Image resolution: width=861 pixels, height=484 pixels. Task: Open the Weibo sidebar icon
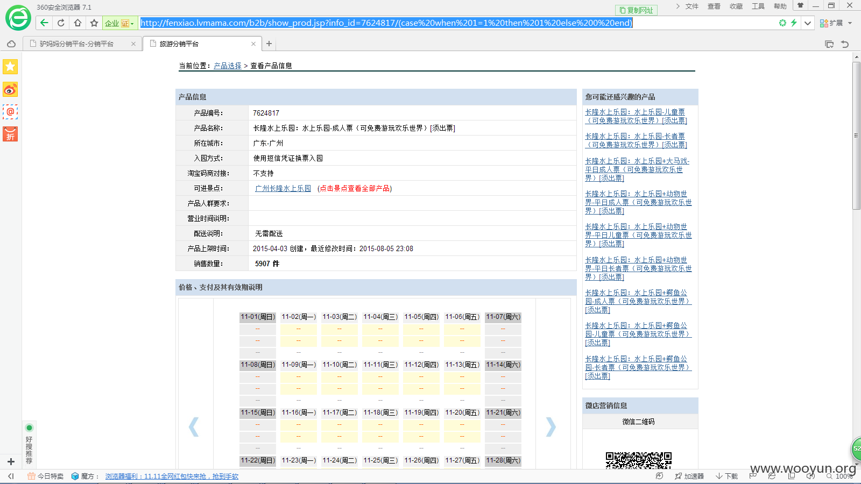click(x=10, y=89)
